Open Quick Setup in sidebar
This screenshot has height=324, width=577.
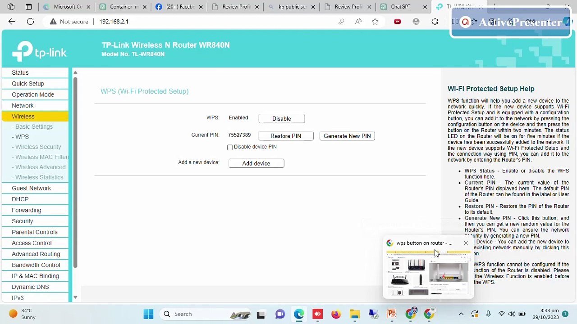(x=35, y=84)
